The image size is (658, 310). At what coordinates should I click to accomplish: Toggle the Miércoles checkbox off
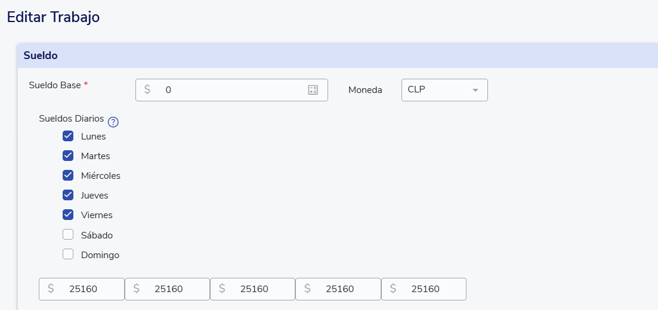[68, 175]
